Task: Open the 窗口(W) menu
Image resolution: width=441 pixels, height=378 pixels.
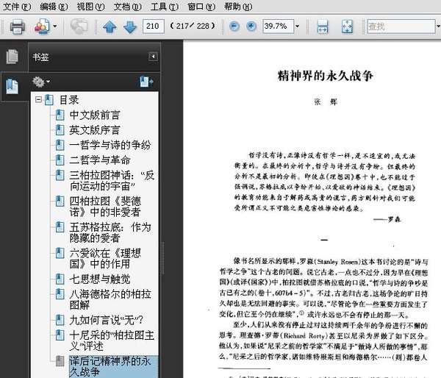Action: pyautogui.click(x=201, y=6)
